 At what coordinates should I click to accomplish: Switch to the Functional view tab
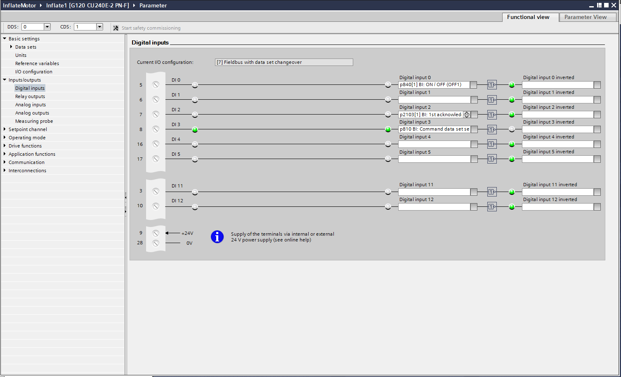530,17
